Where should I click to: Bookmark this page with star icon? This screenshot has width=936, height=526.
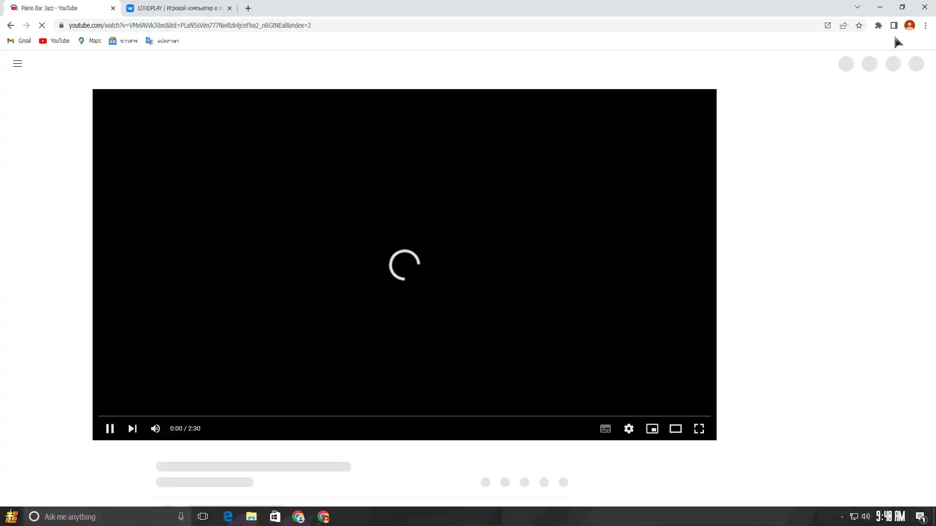click(x=859, y=25)
